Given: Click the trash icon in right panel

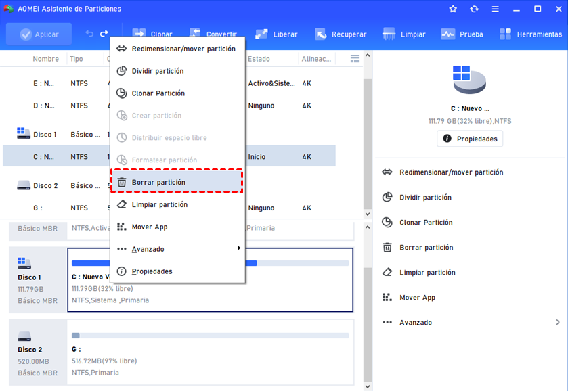Looking at the screenshot, I should [387, 248].
